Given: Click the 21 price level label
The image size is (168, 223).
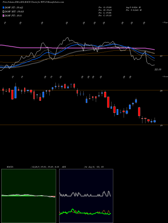Looking at the screenshot, I should 161,56.
